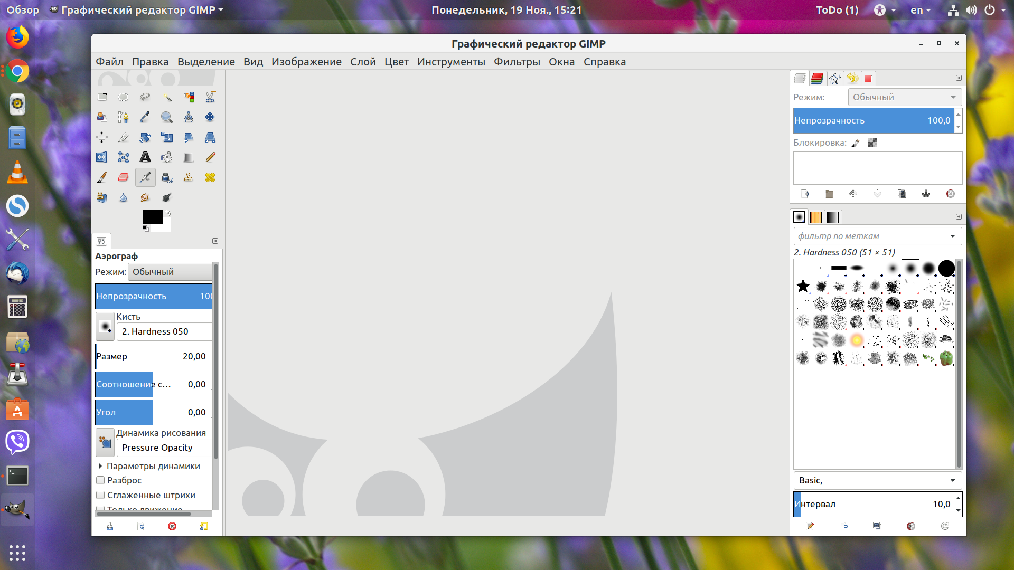Screen dimensions: 1014x570
Task: Adjust the Размер brush size slider
Action: 154,356
